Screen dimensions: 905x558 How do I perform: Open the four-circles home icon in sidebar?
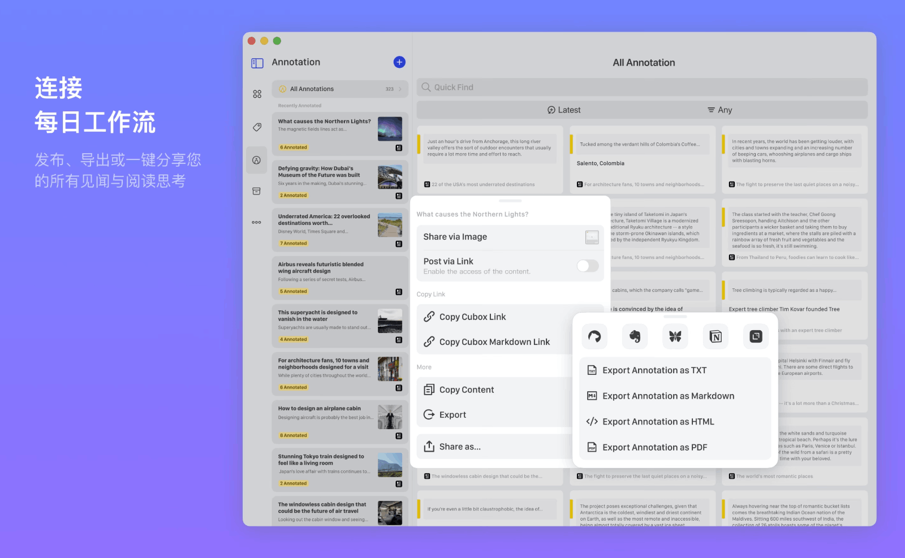pos(257,94)
